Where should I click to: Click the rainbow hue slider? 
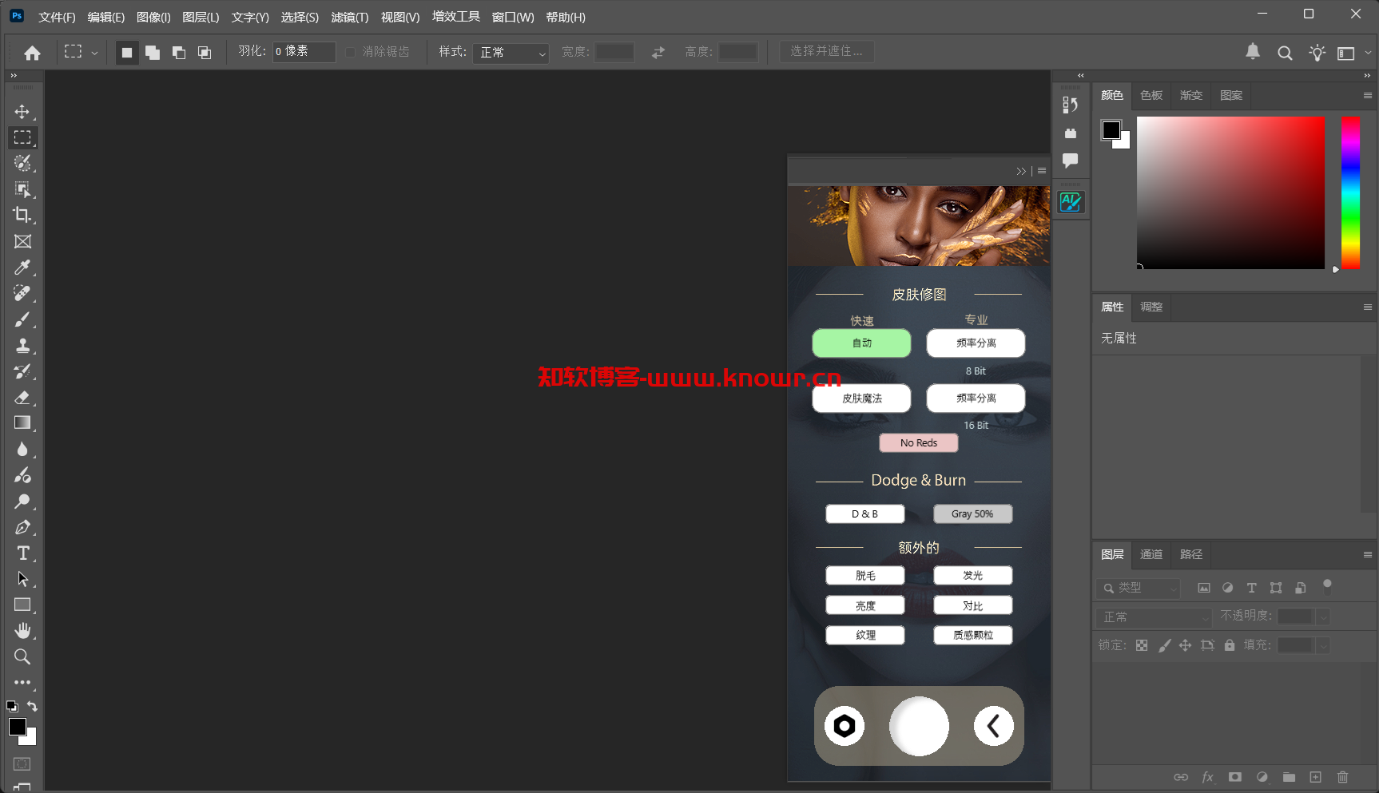pos(1350,192)
